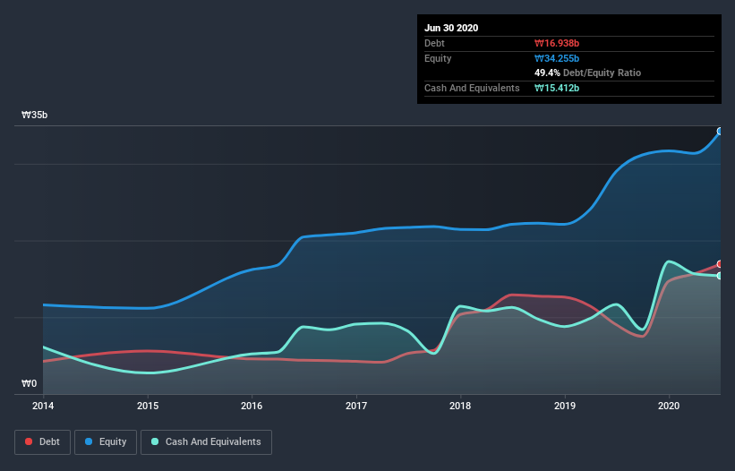
Task: Click the red Debt endpoint marker
Action: [720, 264]
